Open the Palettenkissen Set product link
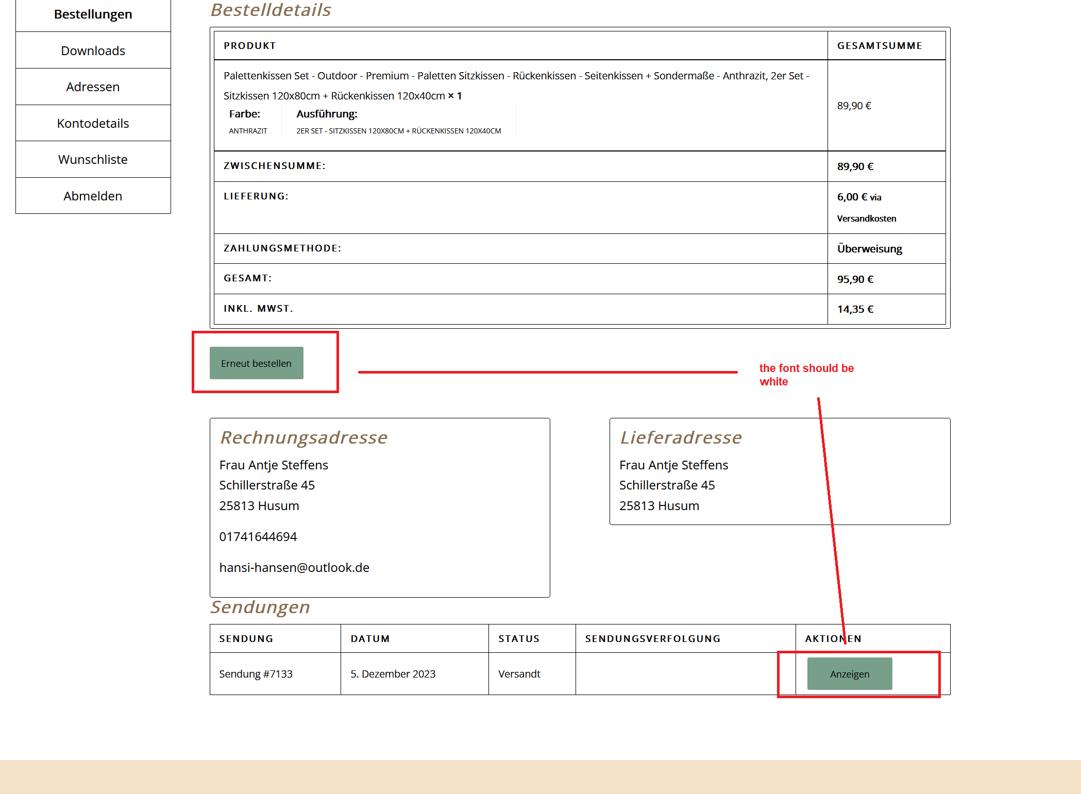Image resolution: width=1081 pixels, height=794 pixels. coord(516,86)
